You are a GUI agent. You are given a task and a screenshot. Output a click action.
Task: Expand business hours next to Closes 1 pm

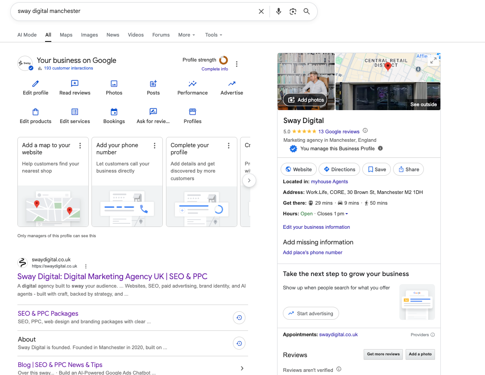tap(346, 214)
